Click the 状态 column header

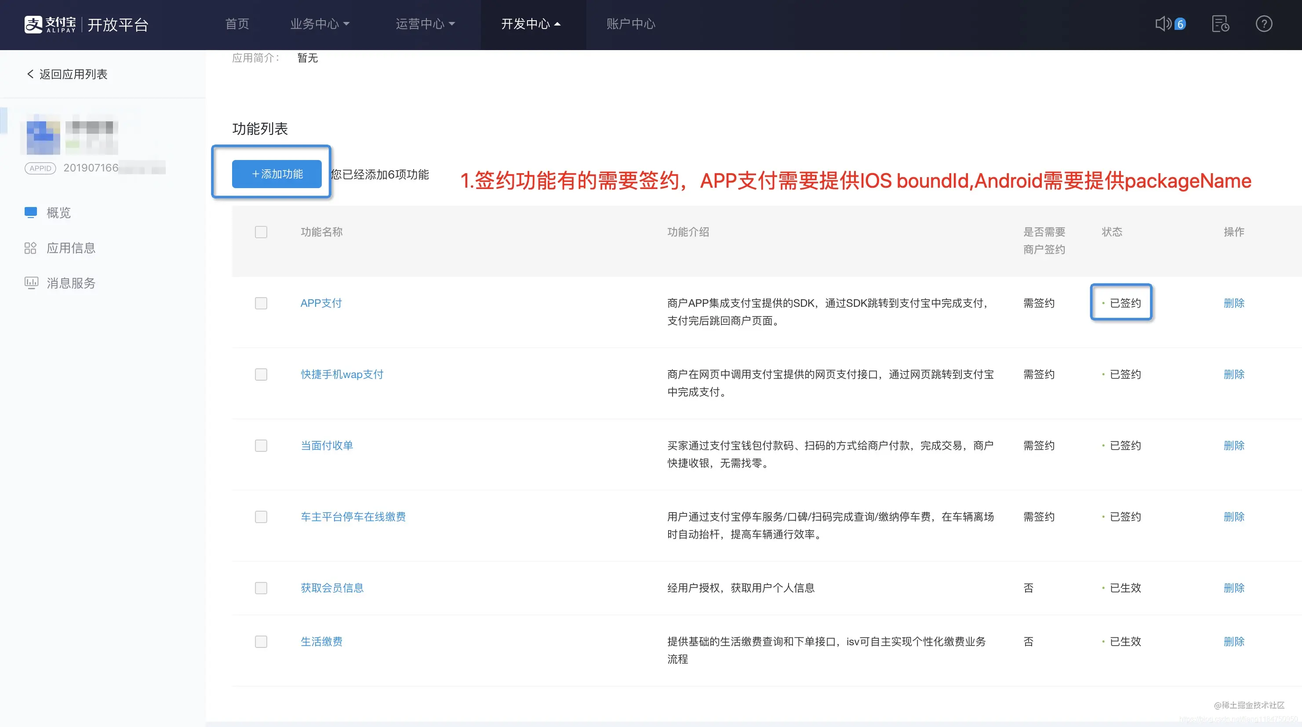(1112, 232)
